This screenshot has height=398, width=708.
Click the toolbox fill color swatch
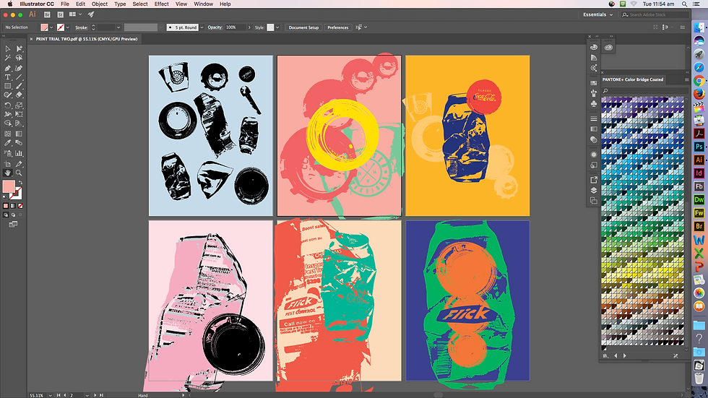point(9,186)
